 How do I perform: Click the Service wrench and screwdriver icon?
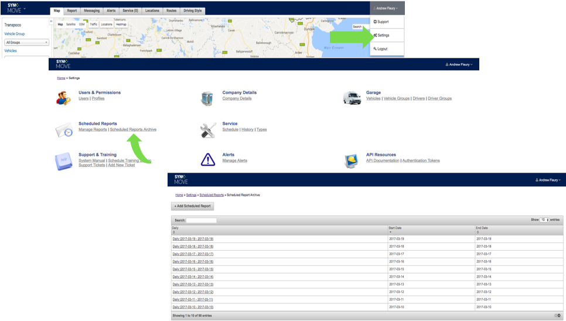point(208,130)
